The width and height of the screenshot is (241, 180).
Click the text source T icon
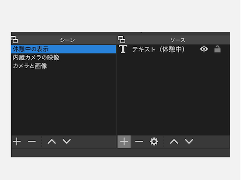click(x=123, y=49)
